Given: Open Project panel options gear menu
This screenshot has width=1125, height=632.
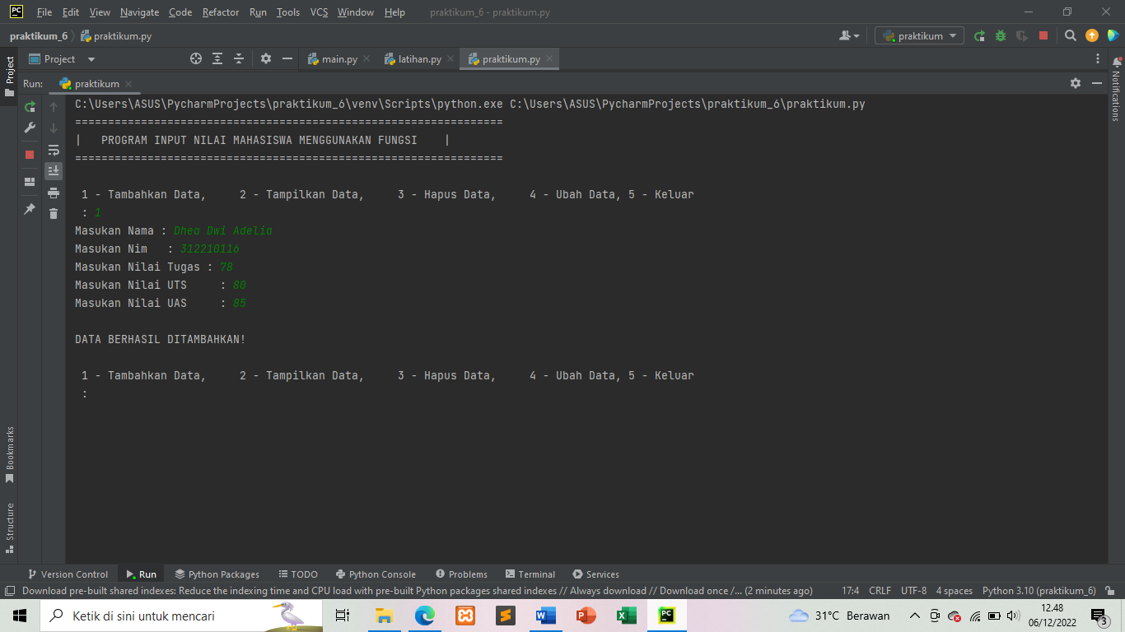Looking at the screenshot, I should click(265, 58).
